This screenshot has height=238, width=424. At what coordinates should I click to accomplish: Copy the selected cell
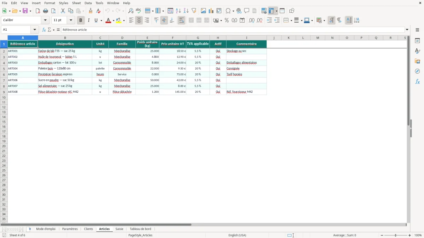coord(71,11)
